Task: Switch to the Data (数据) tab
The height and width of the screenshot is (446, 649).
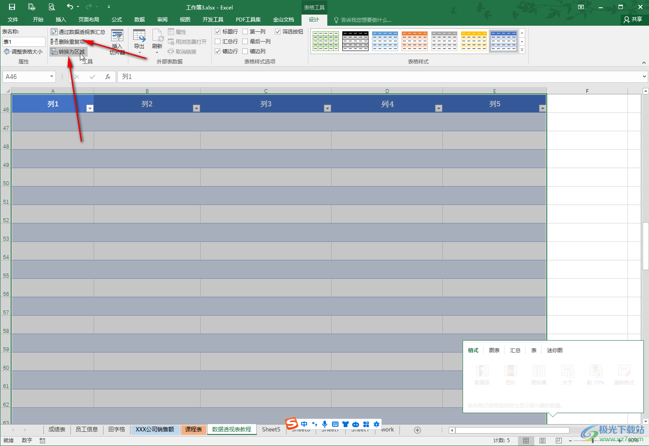Action: coord(140,20)
